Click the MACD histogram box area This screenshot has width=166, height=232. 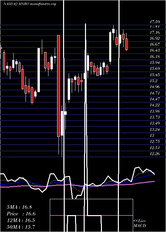[91, 215]
